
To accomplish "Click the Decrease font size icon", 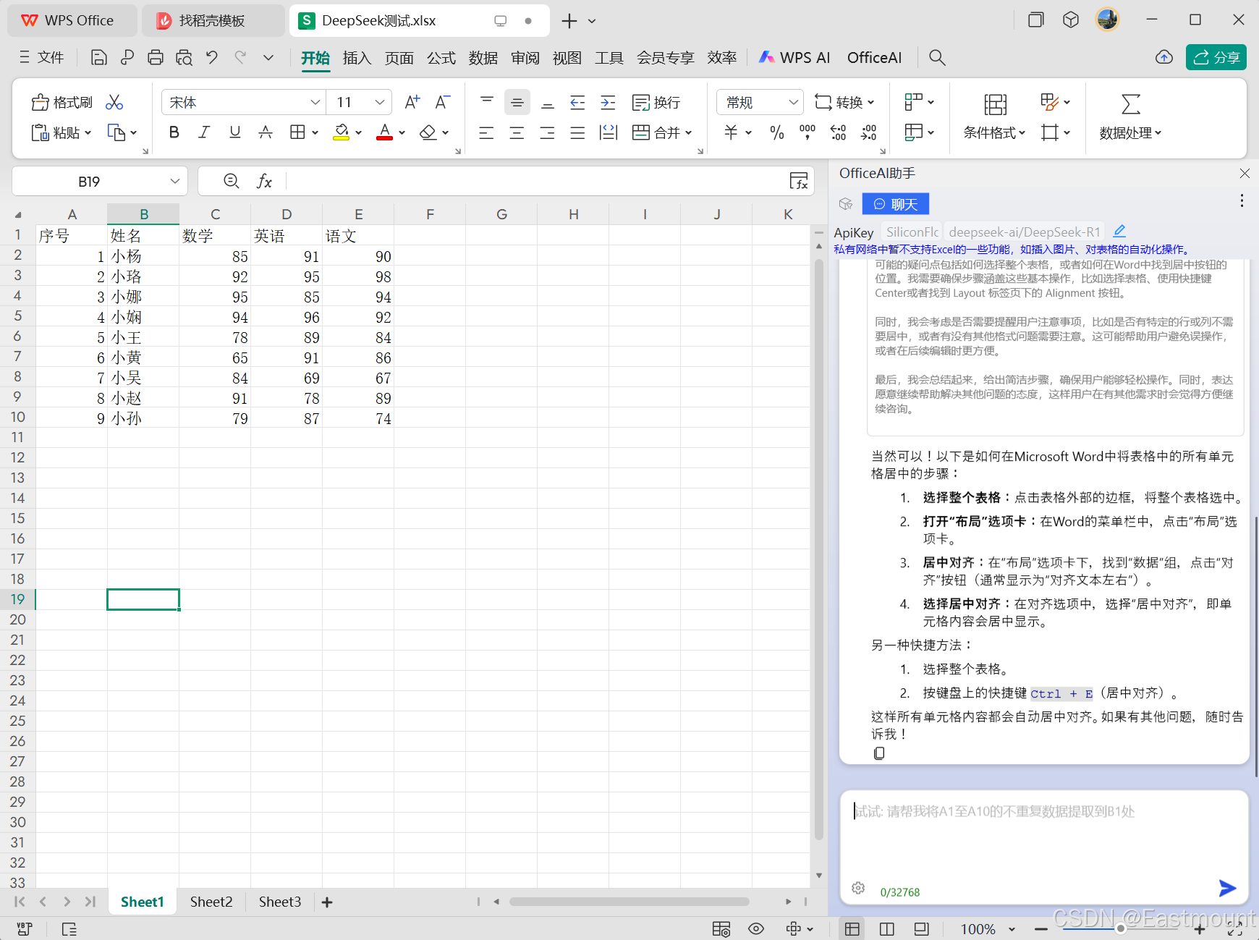I will 443,102.
